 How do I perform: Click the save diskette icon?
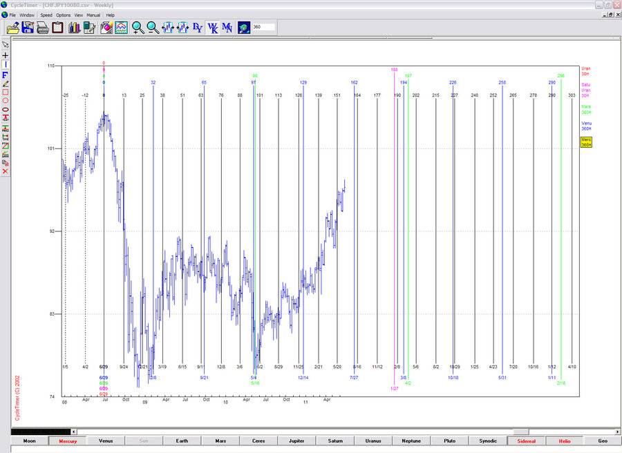point(28,28)
